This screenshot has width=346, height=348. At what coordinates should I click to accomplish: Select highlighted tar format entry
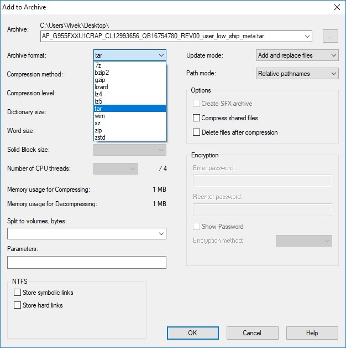pos(130,109)
